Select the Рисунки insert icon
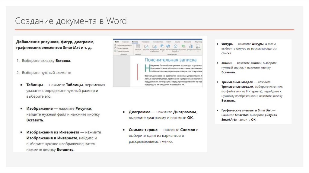309x173 pixels. pos(146,47)
